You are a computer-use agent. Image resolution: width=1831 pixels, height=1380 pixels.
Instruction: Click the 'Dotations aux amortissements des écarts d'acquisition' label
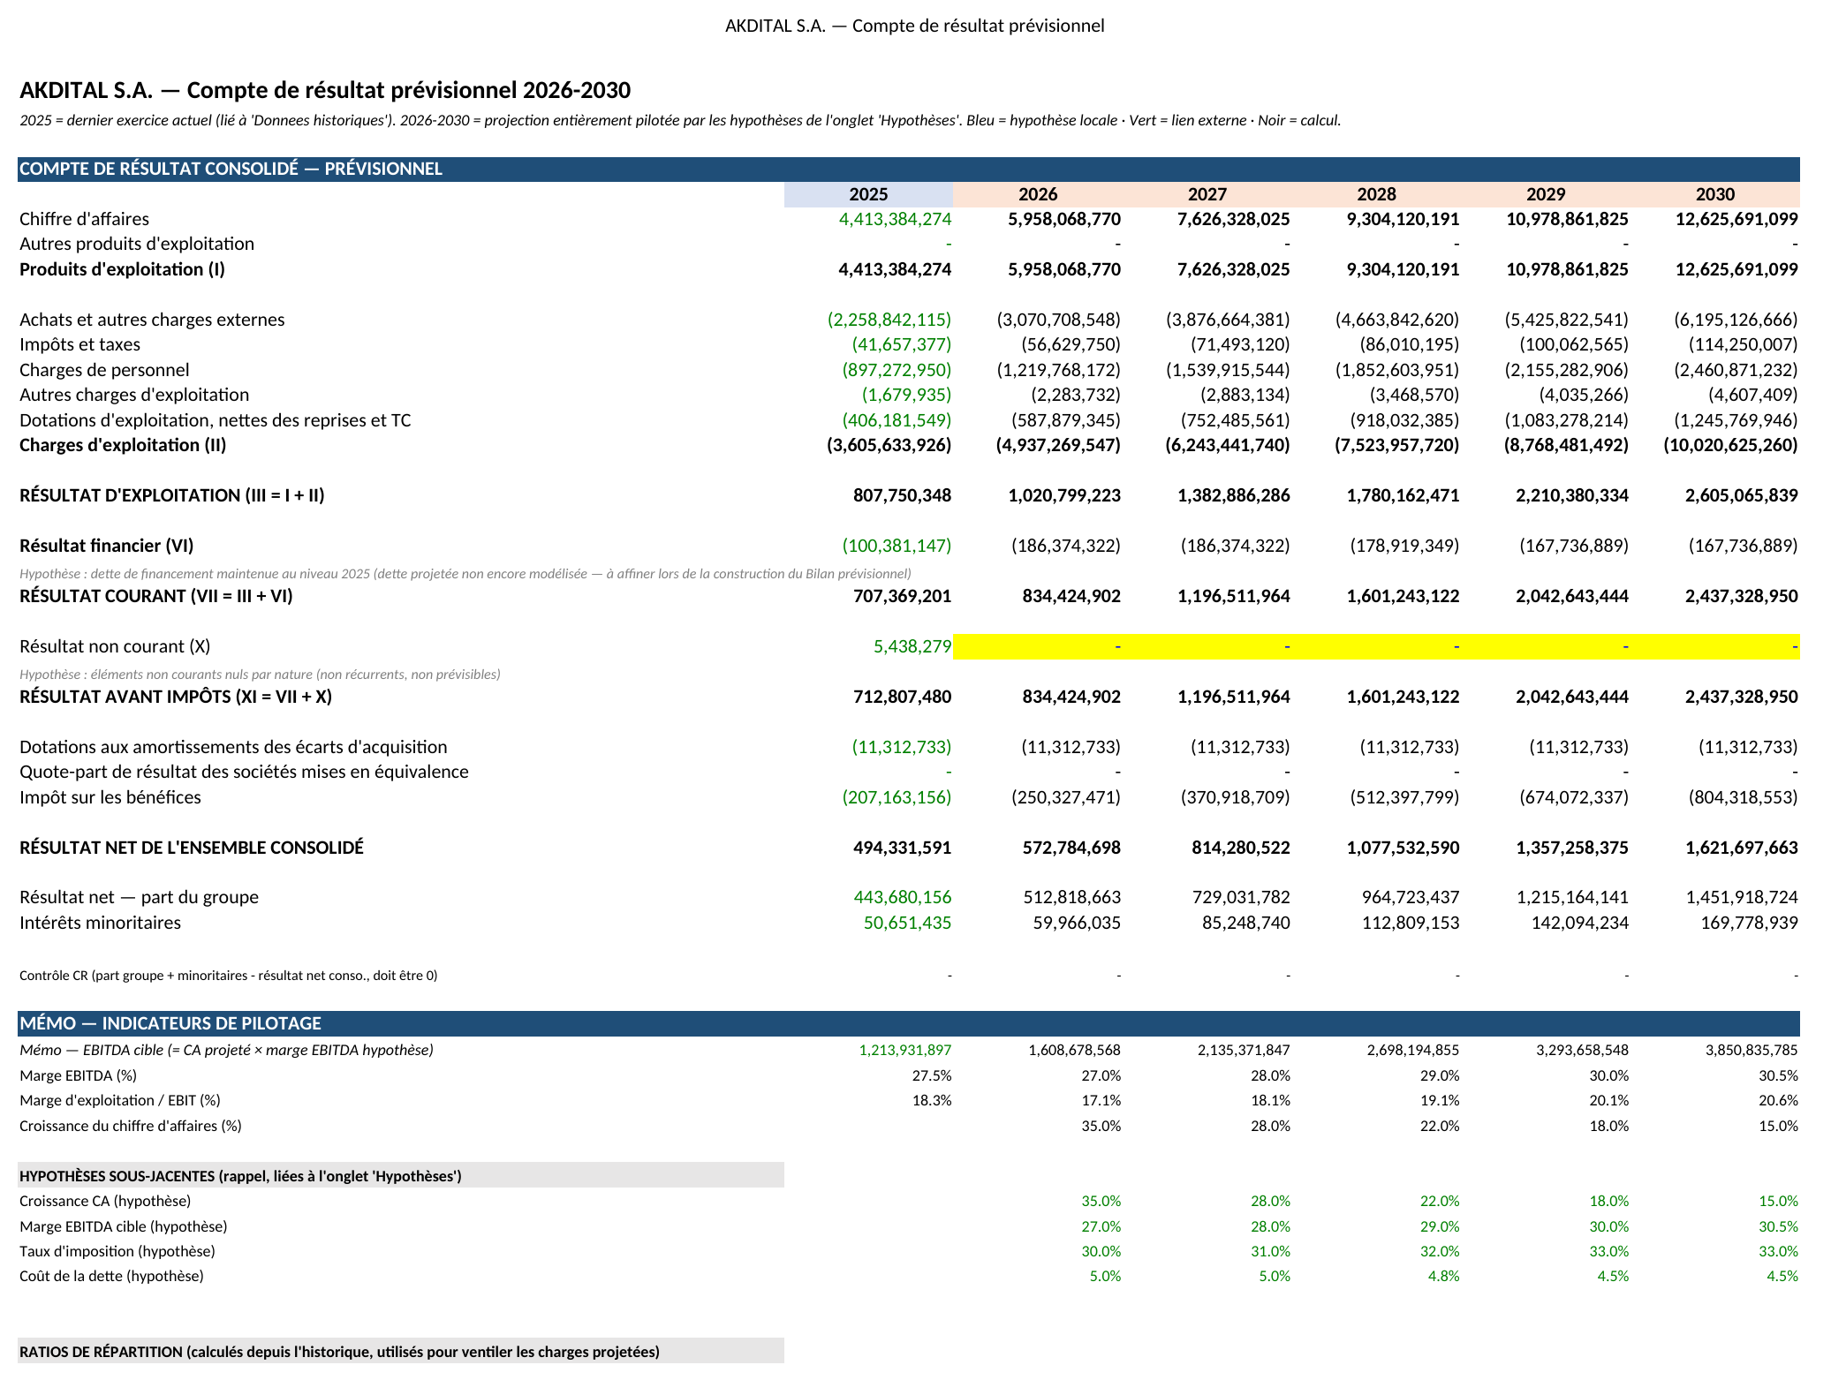pyautogui.click(x=233, y=747)
